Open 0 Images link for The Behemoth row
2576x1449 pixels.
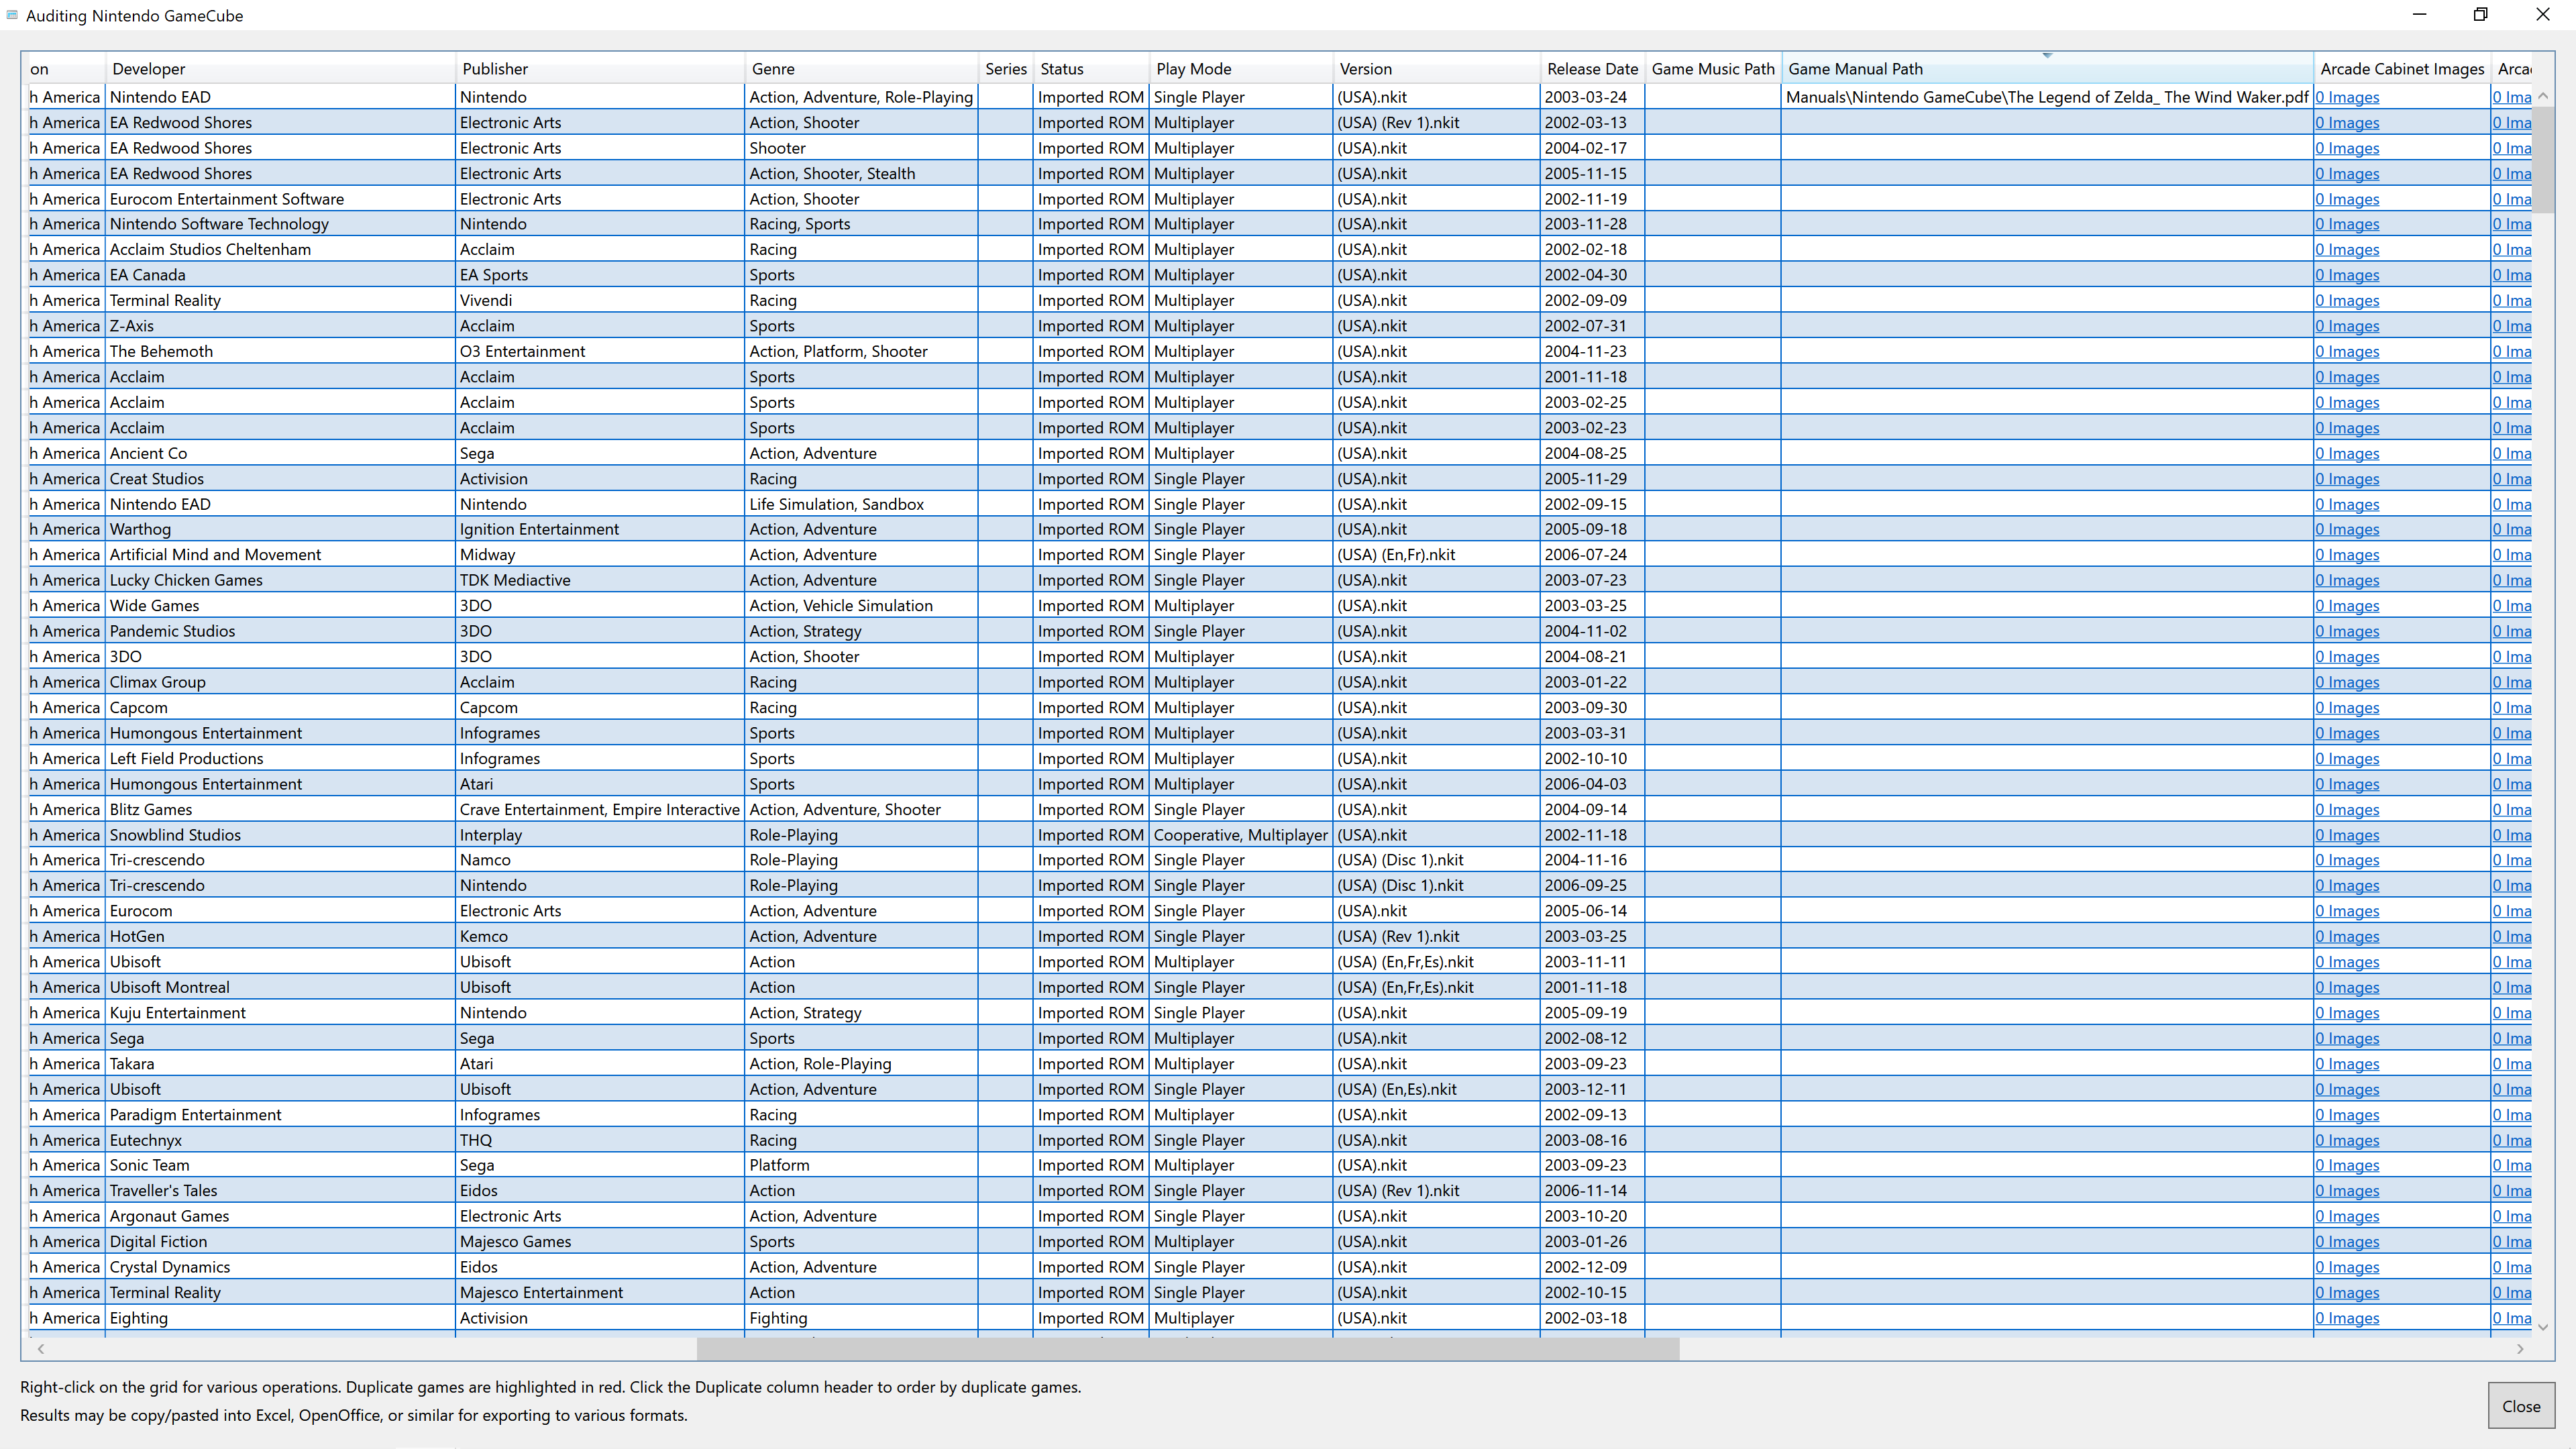coord(2347,351)
